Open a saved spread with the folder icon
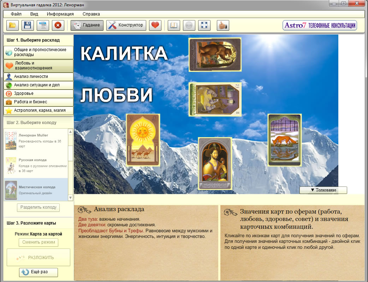 tap(12, 25)
